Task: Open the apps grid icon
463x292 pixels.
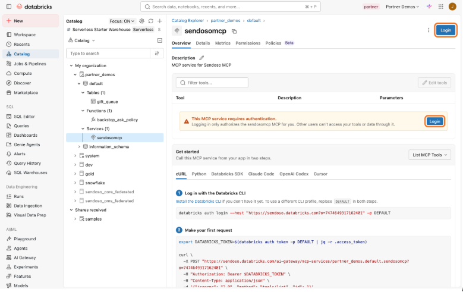Action: (440, 7)
